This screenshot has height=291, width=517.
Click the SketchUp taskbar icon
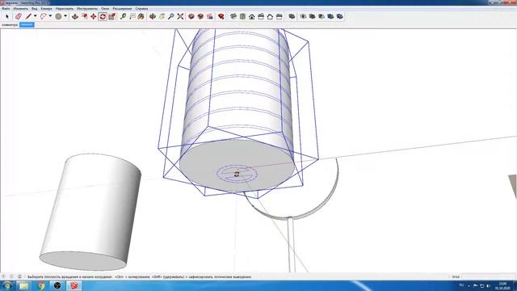(x=74, y=285)
